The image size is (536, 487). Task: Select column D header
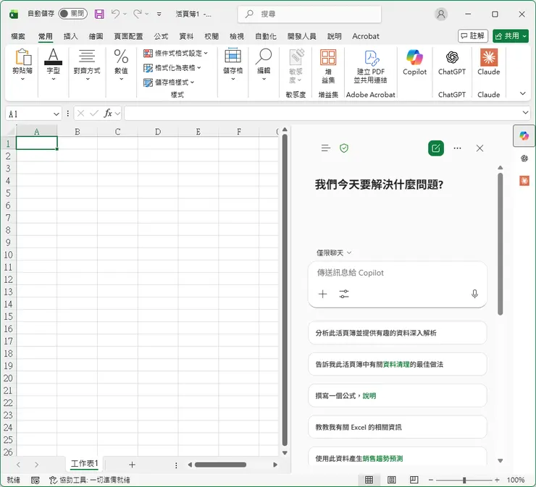(158, 132)
